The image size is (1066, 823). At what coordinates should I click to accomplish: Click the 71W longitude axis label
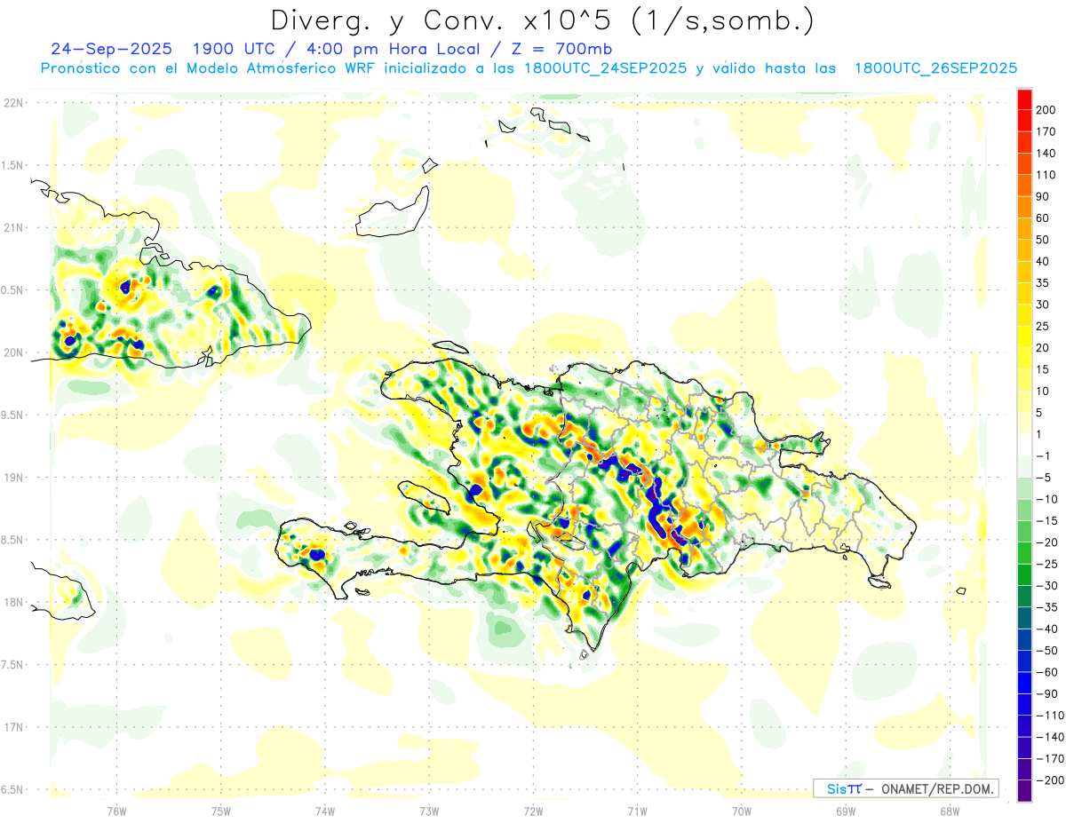click(x=637, y=811)
